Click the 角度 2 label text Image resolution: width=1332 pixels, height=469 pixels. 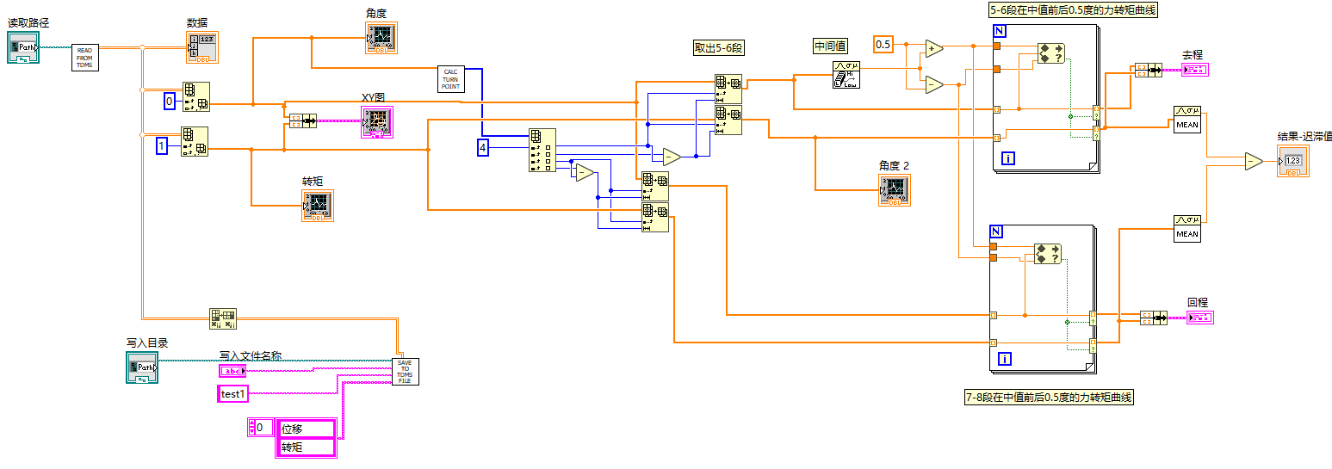click(894, 165)
